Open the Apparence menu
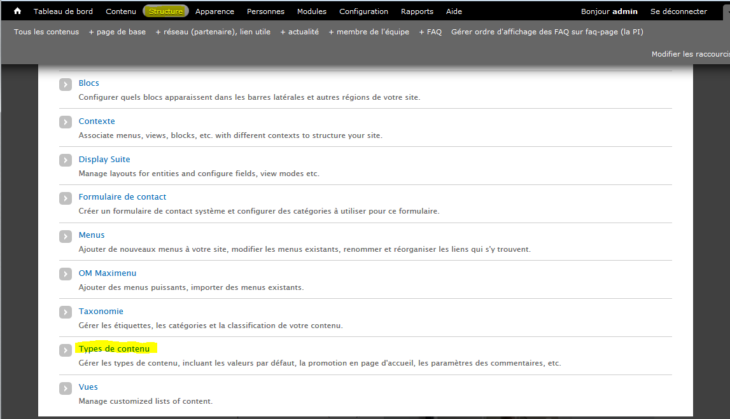 pyautogui.click(x=214, y=11)
